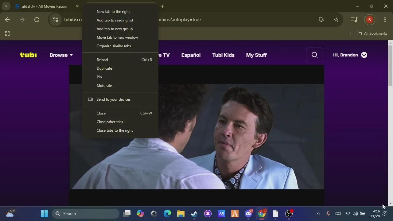Image resolution: width=393 pixels, height=221 pixels.
Task: Open Wi-Fi network tray icon
Action: pos(348,214)
